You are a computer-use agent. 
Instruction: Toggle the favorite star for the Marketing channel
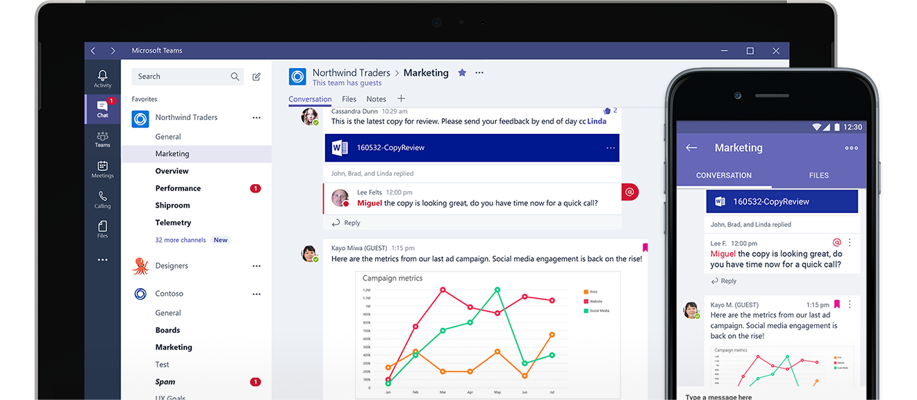click(462, 72)
